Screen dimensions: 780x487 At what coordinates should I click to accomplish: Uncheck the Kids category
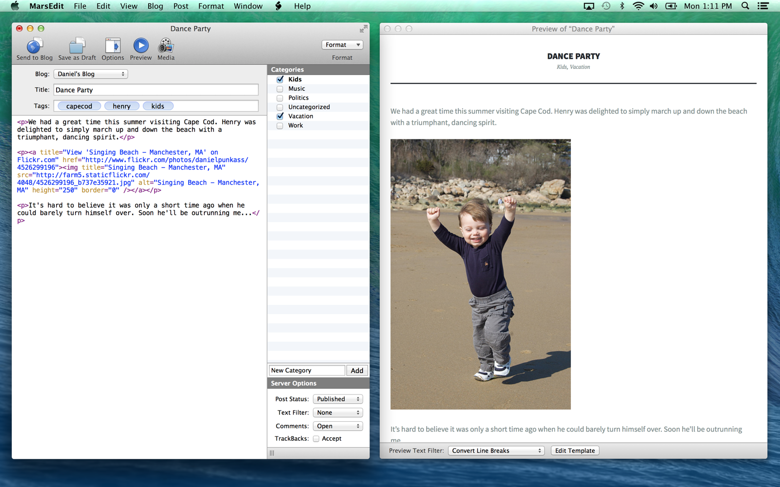point(280,79)
